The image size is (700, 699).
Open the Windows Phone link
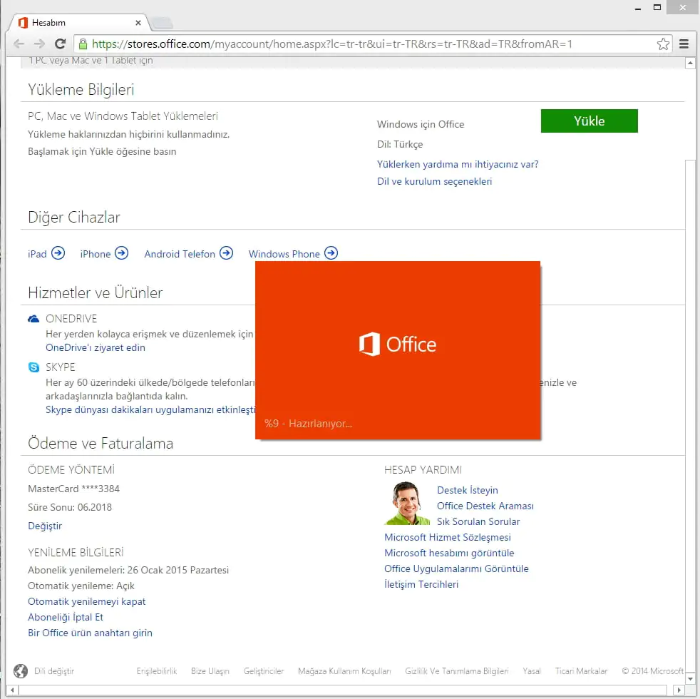point(284,254)
